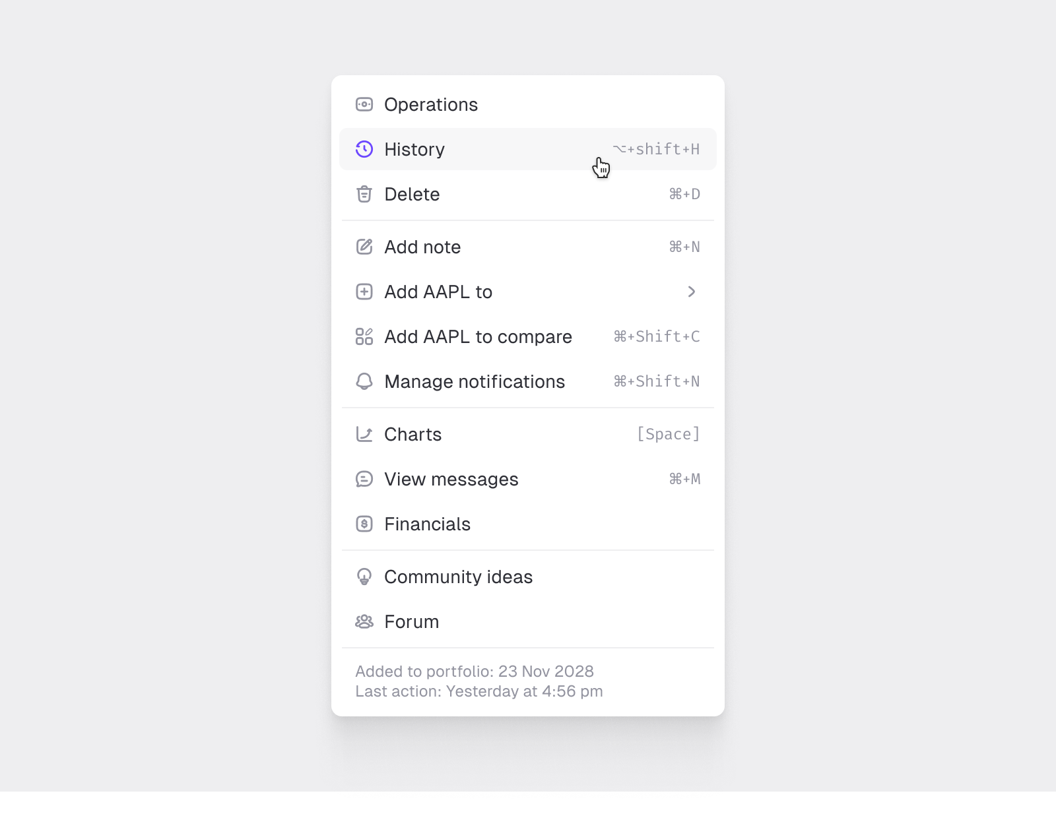Open Charts
Screen dimensions: 1056x814
(x=413, y=434)
